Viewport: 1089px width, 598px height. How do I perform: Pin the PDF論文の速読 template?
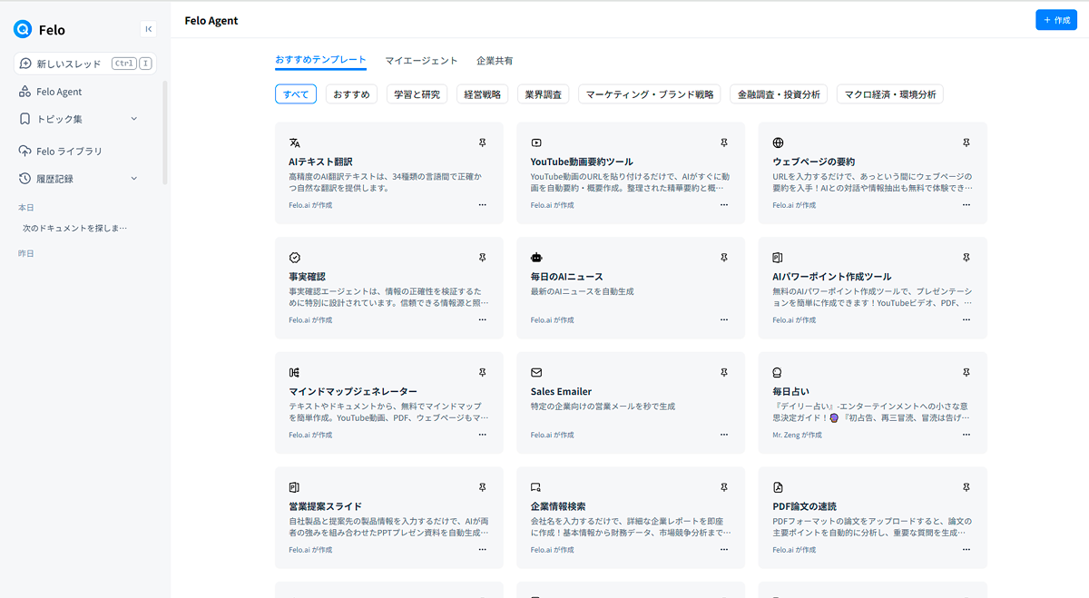(966, 487)
